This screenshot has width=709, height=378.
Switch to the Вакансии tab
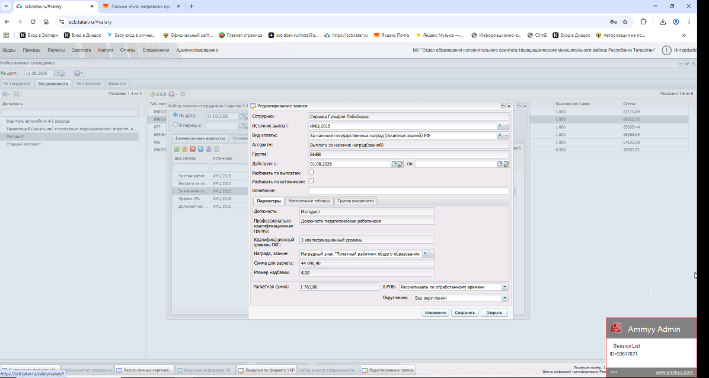point(117,84)
